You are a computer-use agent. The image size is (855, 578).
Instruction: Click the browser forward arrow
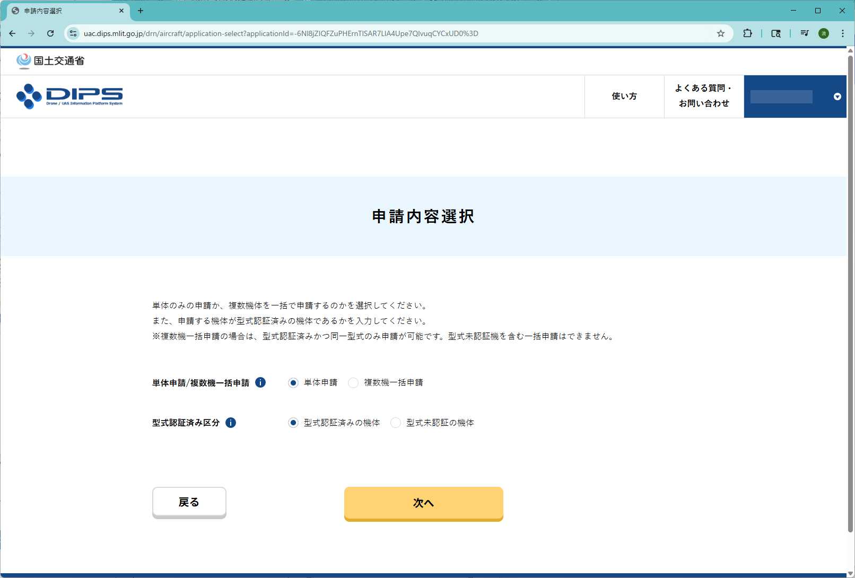31,33
